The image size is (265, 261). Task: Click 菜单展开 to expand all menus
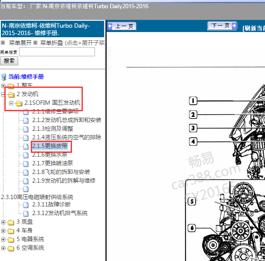[x=20, y=43]
